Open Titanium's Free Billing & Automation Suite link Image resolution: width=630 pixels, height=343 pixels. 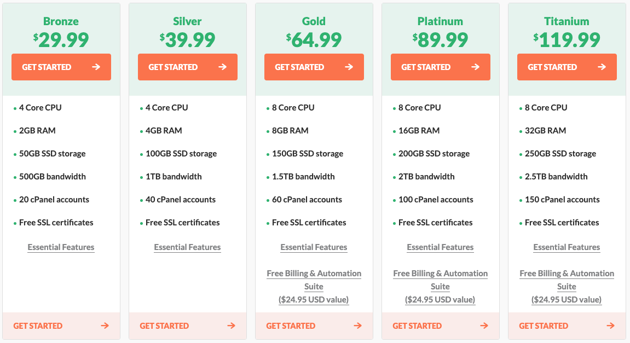click(x=567, y=286)
